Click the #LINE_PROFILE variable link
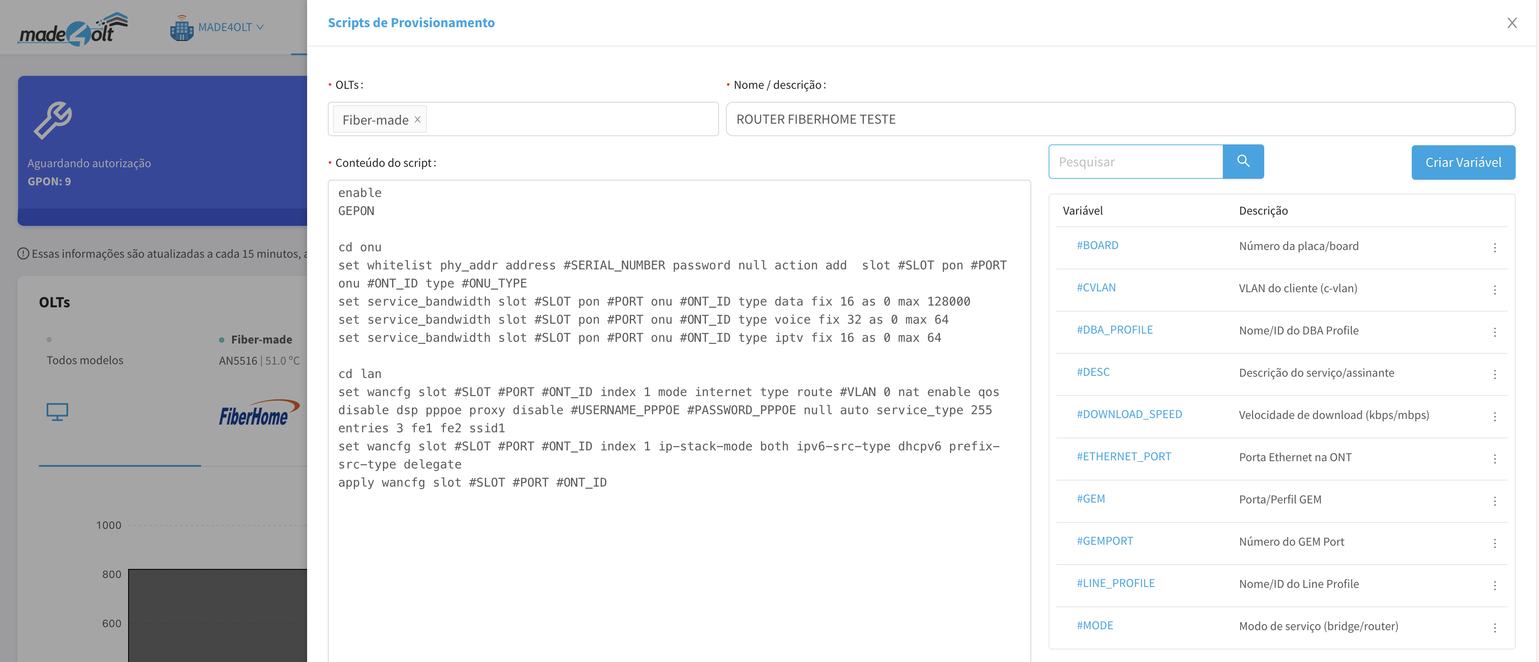Image resolution: width=1539 pixels, height=662 pixels. point(1115,583)
